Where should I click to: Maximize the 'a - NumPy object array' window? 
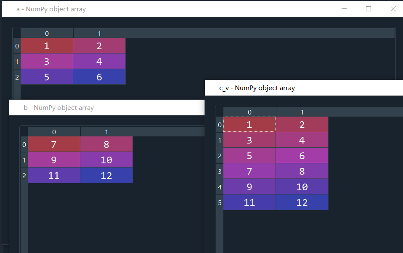(x=369, y=9)
